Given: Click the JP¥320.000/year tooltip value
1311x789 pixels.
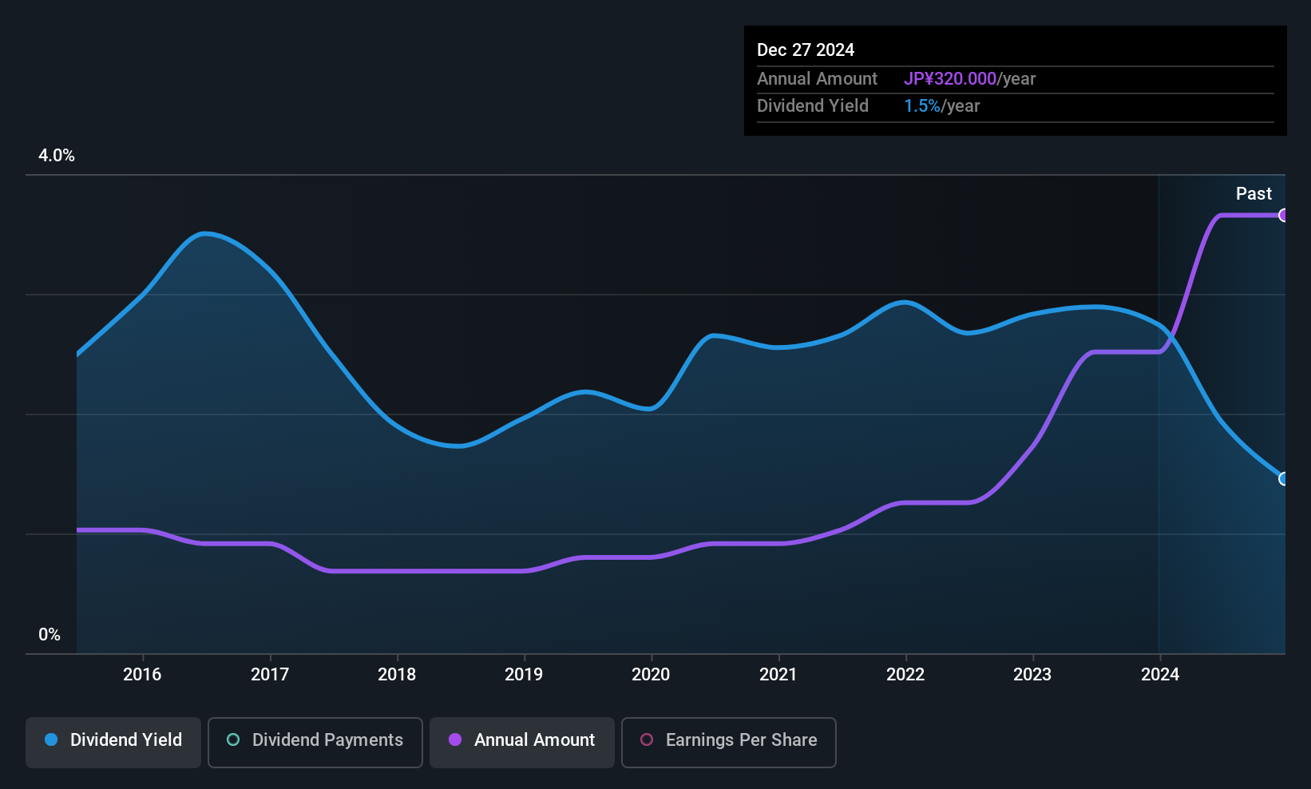Looking at the screenshot, I should (x=969, y=78).
